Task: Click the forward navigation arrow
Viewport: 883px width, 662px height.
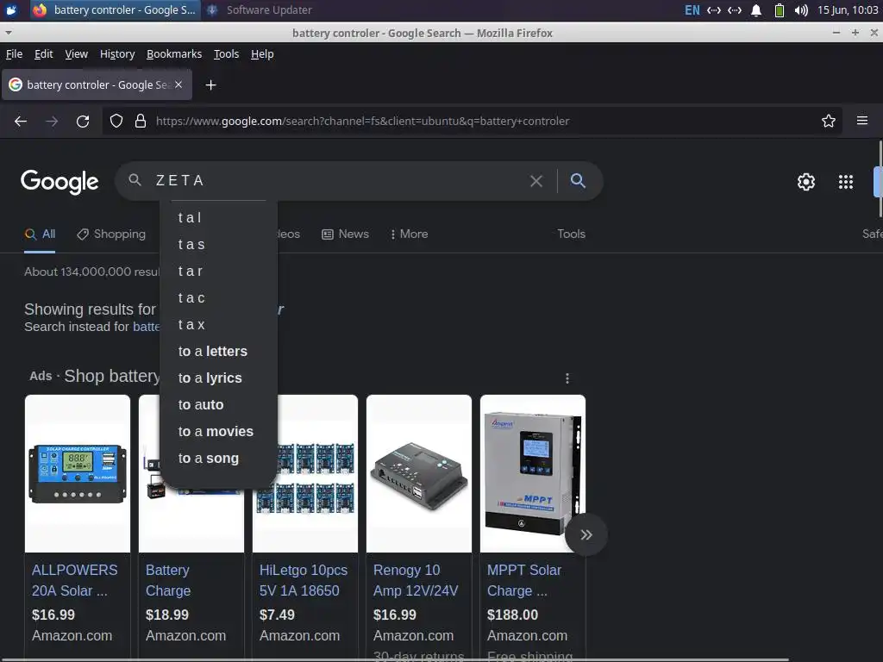Action: tap(52, 121)
